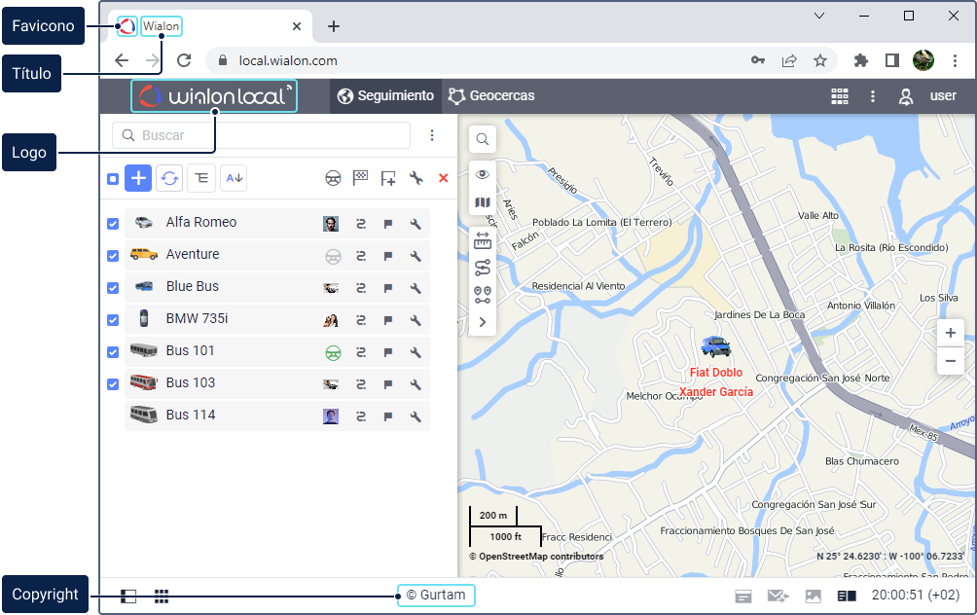Viewport: 977px width, 615px height.
Task: Open the map layers icon
Action: point(483,202)
